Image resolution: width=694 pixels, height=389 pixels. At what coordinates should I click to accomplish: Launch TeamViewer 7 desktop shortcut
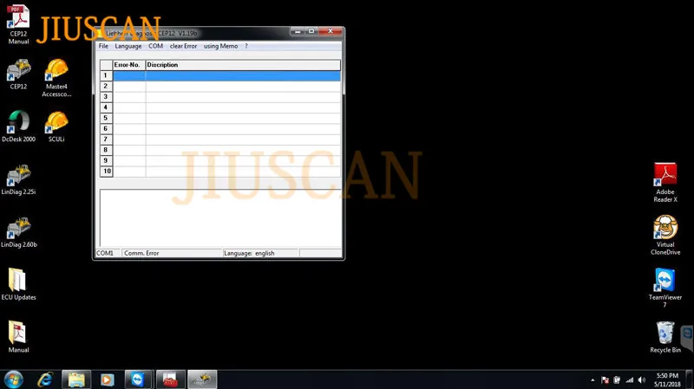[665, 288]
